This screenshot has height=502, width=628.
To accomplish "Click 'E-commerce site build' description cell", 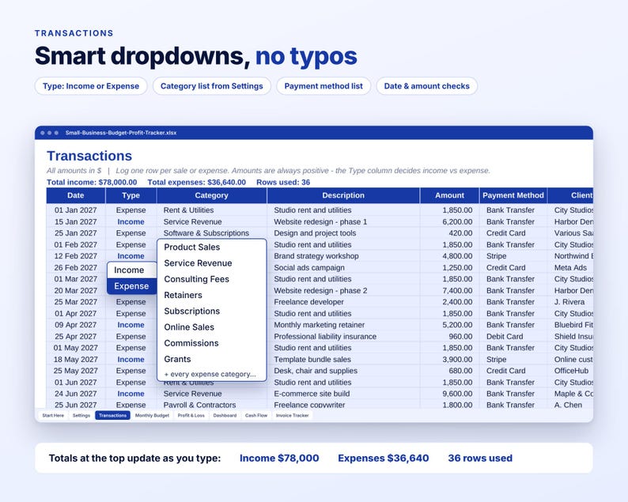I will coord(343,394).
